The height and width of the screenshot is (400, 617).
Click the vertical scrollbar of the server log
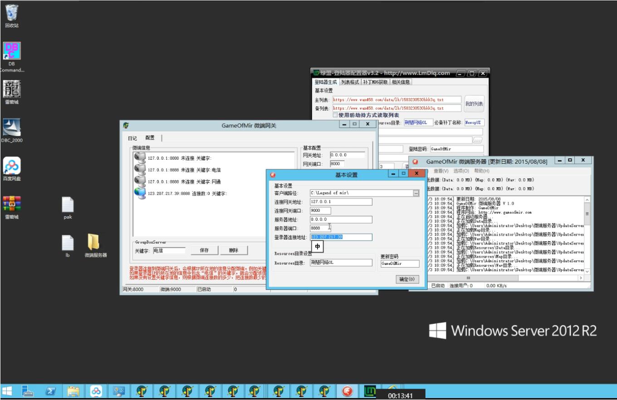587,235
